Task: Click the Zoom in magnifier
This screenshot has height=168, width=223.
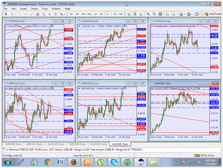Action: 148,14
